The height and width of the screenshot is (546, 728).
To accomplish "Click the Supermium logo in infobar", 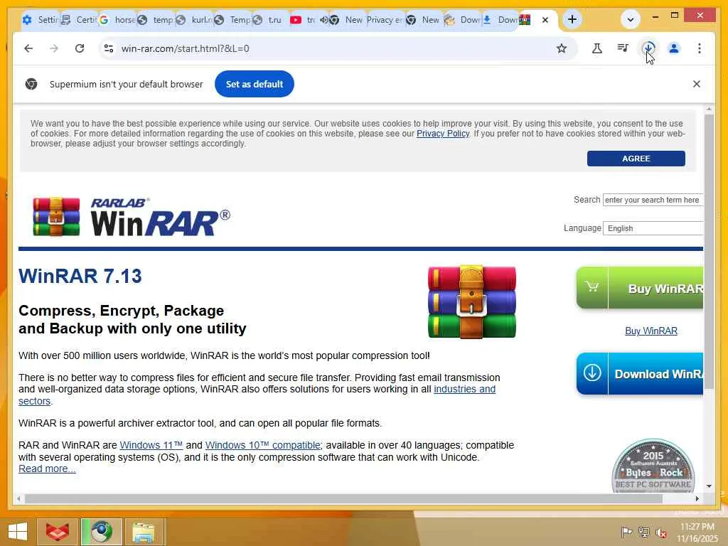I will pyautogui.click(x=31, y=84).
